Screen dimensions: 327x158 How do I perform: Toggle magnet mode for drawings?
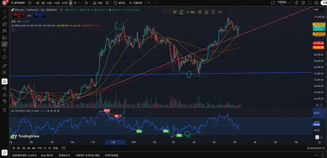4,81
